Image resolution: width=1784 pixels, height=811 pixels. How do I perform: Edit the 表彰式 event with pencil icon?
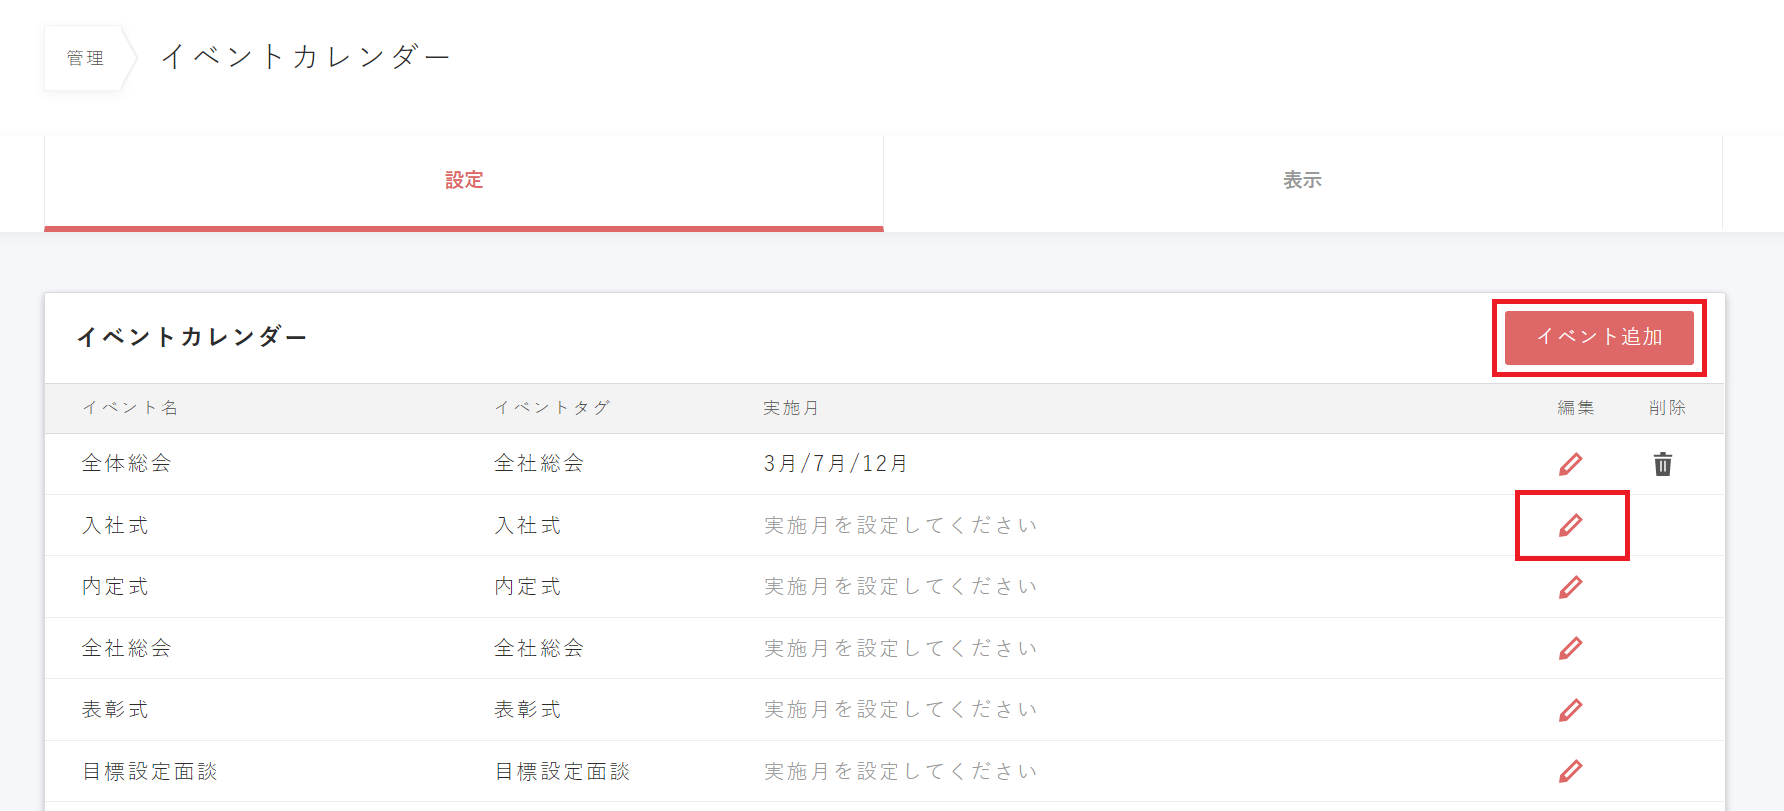[1570, 710]
